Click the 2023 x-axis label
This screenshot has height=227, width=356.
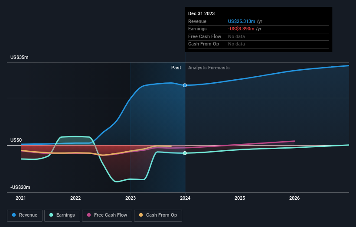(x=131, y=198)
